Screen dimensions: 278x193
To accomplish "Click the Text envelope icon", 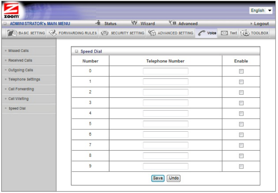I will click(x=224, y=33).
